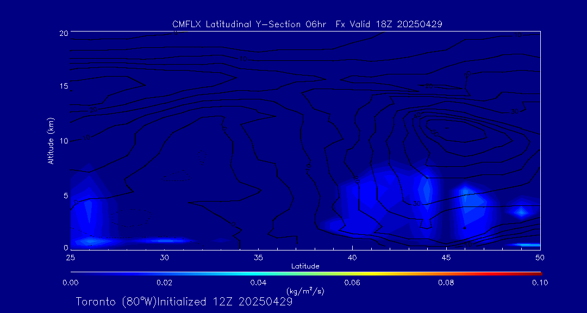
Task: Click the near-surface flux streak near latitude 30
Action: [x=165, y=240]
